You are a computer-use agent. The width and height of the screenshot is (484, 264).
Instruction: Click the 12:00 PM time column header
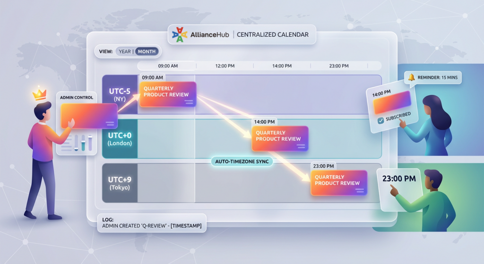pos(225,66)
